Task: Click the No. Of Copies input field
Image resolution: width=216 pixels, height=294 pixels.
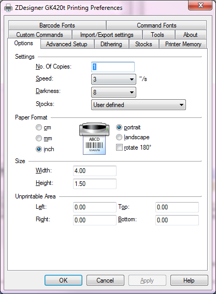Action: [x=113, y=67]
